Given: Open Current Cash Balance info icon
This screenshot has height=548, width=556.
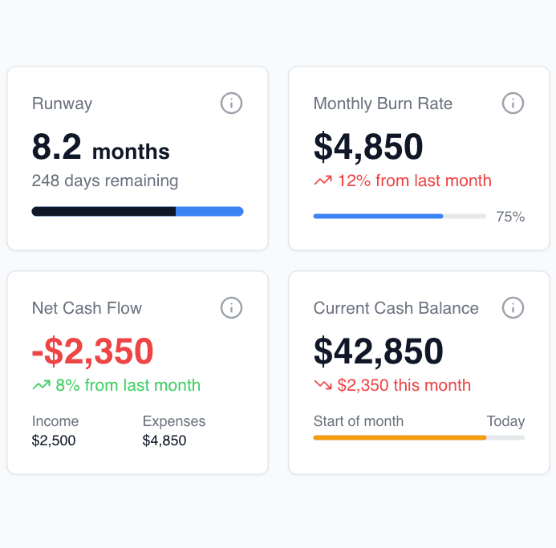Looking at the screenshot, I should [513, 308].
